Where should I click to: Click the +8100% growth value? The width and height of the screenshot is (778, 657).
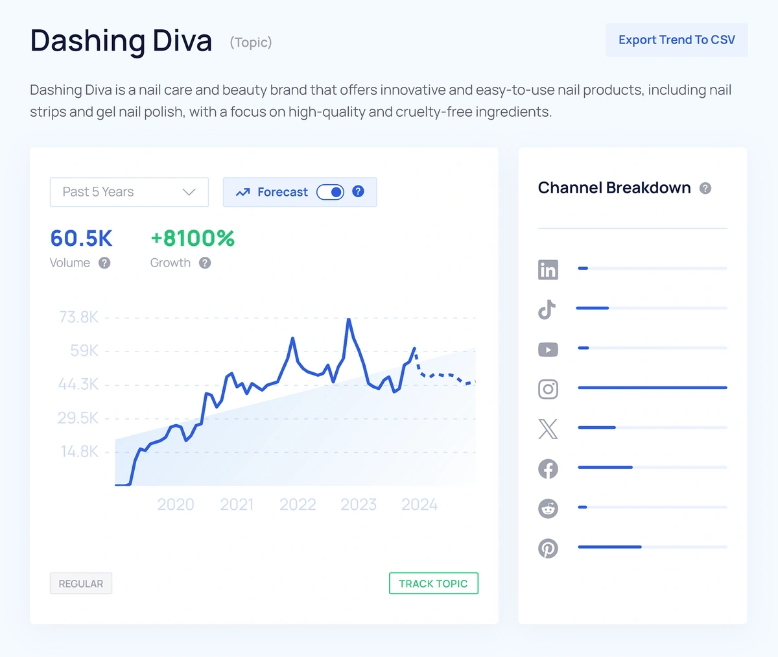[193, 238]
